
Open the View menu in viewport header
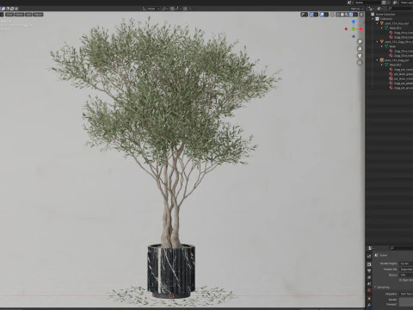[9, 15]
